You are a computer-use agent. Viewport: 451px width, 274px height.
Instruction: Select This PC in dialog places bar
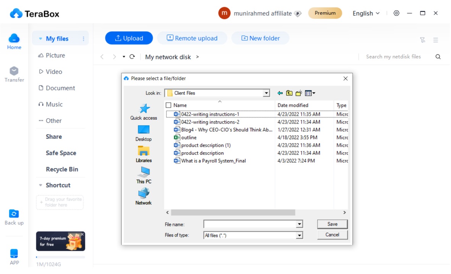pyautogui.click(x=144, y=176)
